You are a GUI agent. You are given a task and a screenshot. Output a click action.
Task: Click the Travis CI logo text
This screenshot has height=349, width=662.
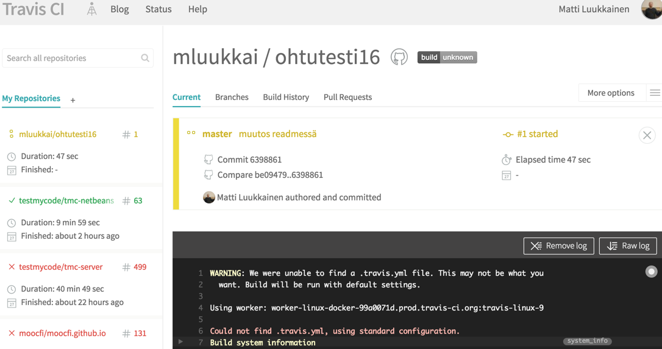point(33,9)
